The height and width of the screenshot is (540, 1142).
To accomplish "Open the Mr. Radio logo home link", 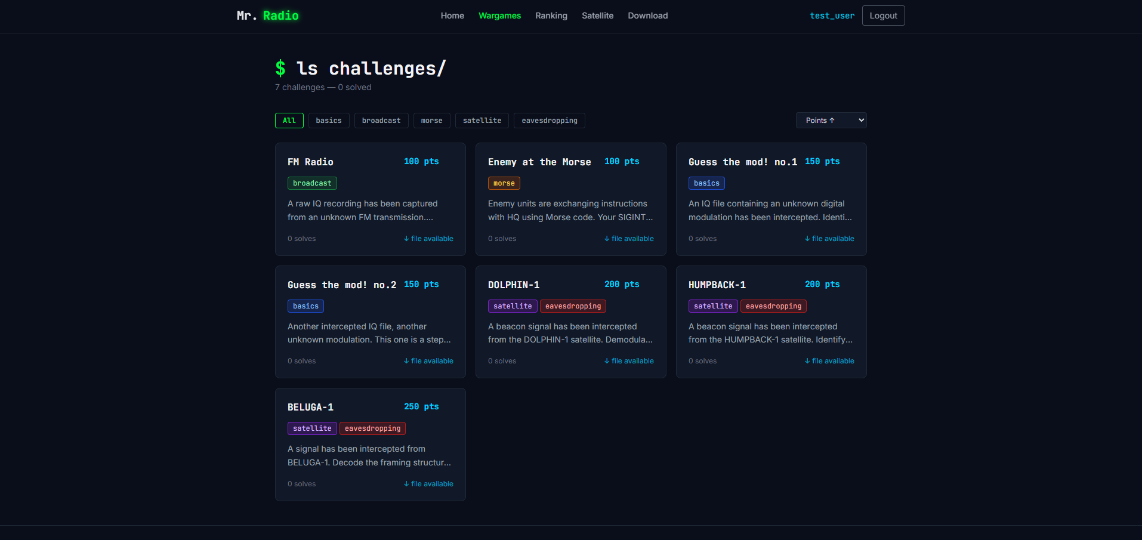I will 267,16.
